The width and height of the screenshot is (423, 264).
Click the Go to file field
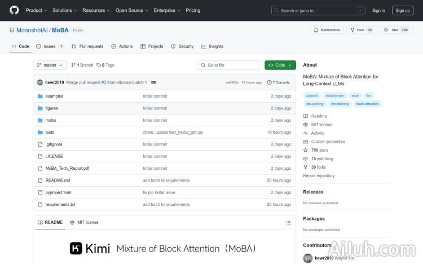point(228,65)
